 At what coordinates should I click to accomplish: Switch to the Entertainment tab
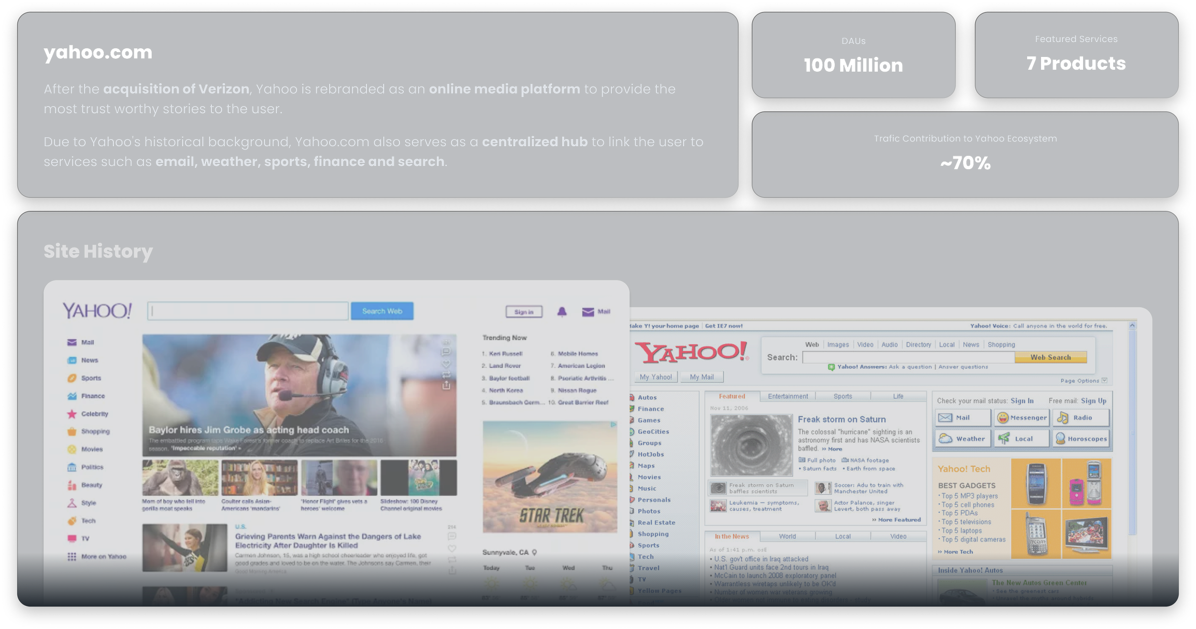(x=787, y=396)
